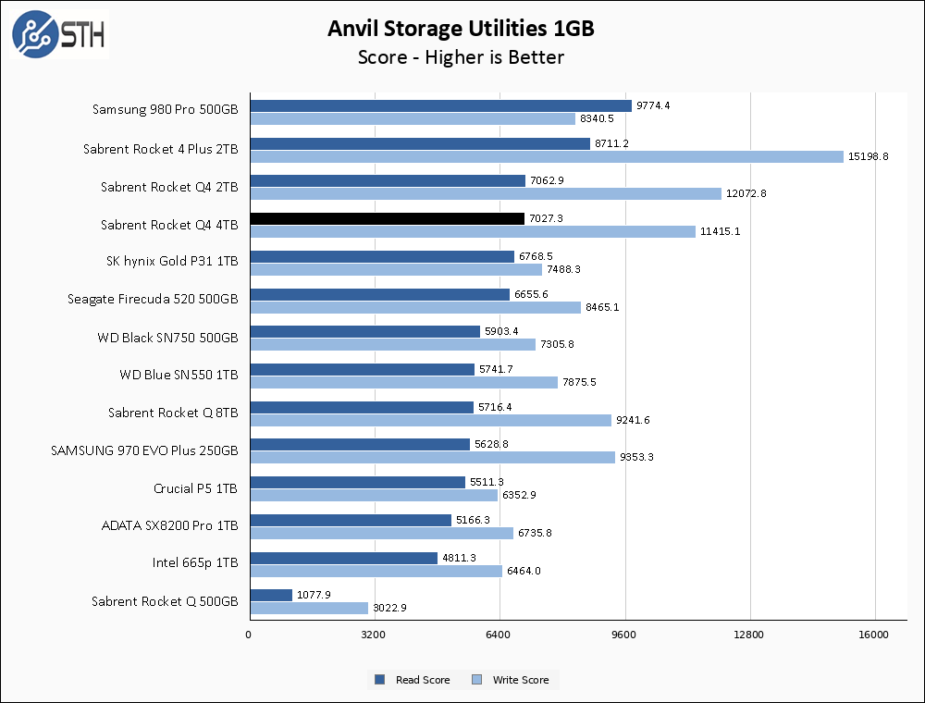This screenshot has width=925, height=703.
Task: Select the SAMSUNG 970 EVO Plus 250GB label
Action: pos(144,450)
